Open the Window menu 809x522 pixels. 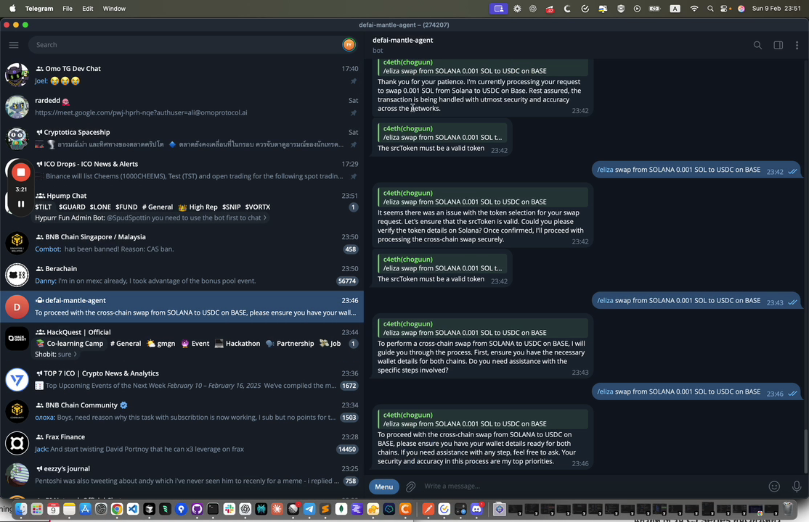coord(114,9)
